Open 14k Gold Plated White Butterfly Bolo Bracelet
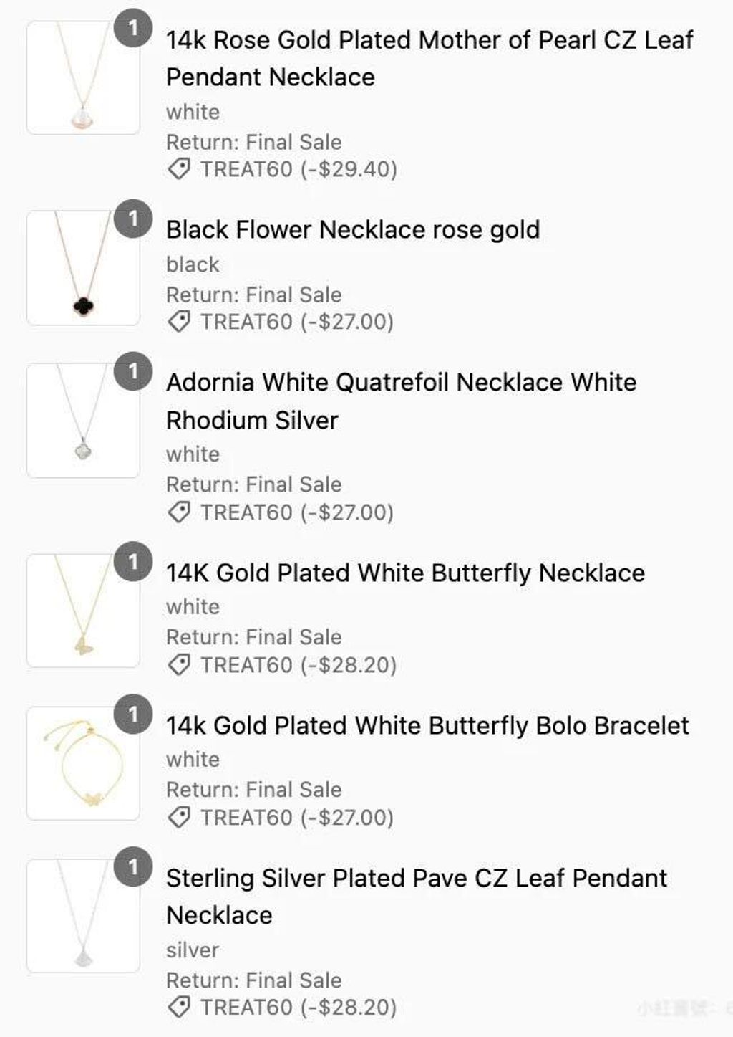Viewport: 733px width, 1037px height. (427, 726)
